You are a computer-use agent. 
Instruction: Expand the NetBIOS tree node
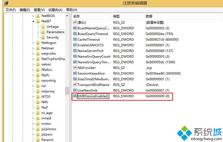(33, 16)
